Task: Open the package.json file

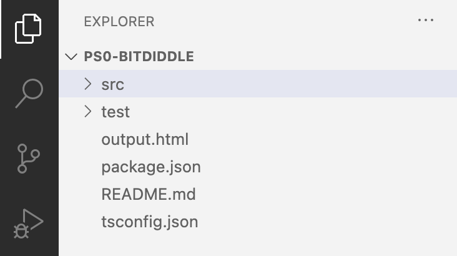Action: [151, 167]
